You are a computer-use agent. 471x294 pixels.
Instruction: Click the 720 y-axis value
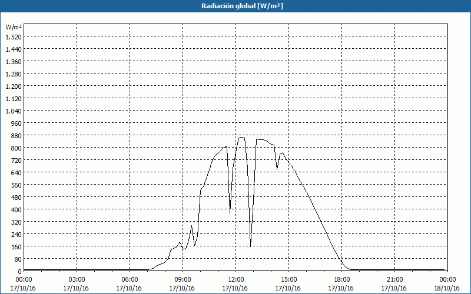pos(16,160)
